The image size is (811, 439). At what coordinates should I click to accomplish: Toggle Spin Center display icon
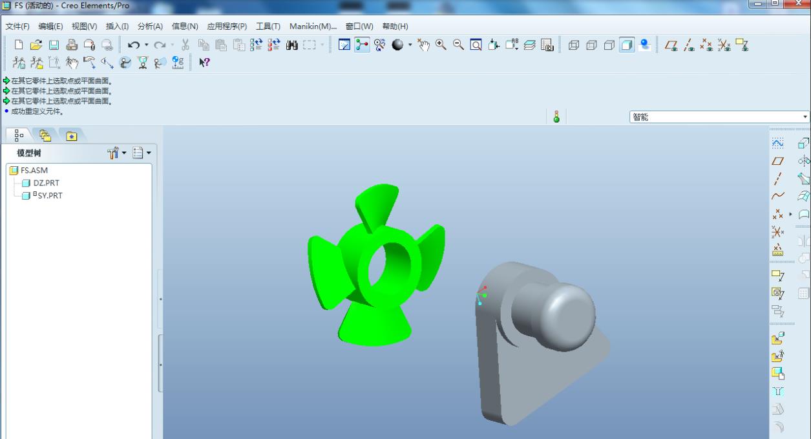coord(361,45)
